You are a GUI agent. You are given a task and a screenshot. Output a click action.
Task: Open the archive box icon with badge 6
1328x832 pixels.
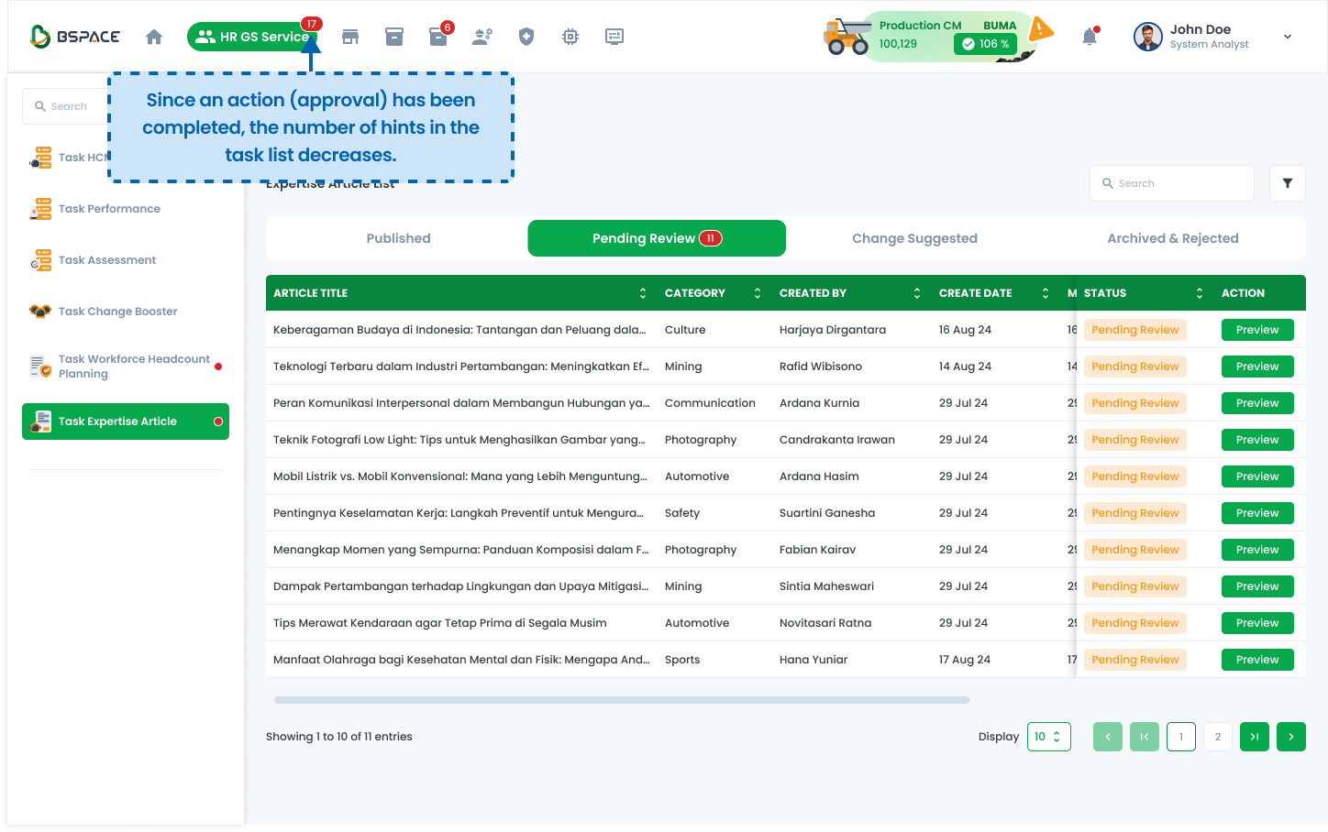pos(438,37)
